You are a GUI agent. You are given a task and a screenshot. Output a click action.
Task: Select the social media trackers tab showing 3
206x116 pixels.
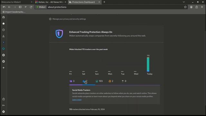point(72,81)
